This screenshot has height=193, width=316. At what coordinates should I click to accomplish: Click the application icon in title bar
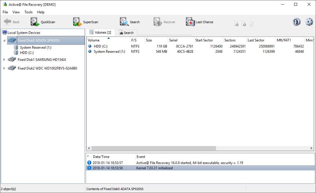click(x=5, y=4)
